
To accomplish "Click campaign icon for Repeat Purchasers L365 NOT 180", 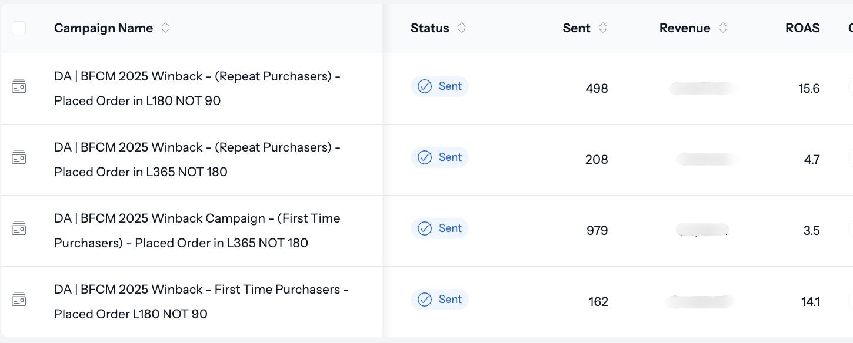I will coord(19,157).
